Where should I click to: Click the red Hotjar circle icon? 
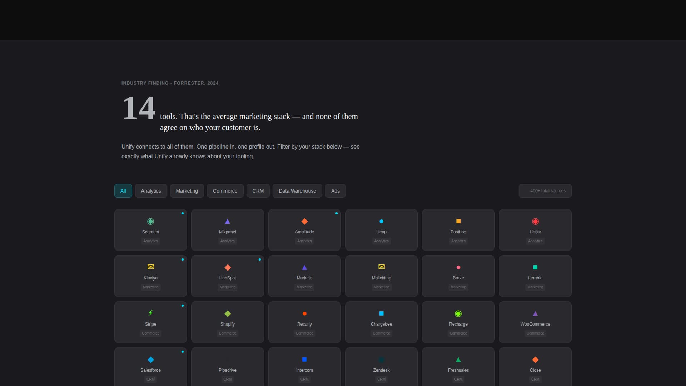535,222
